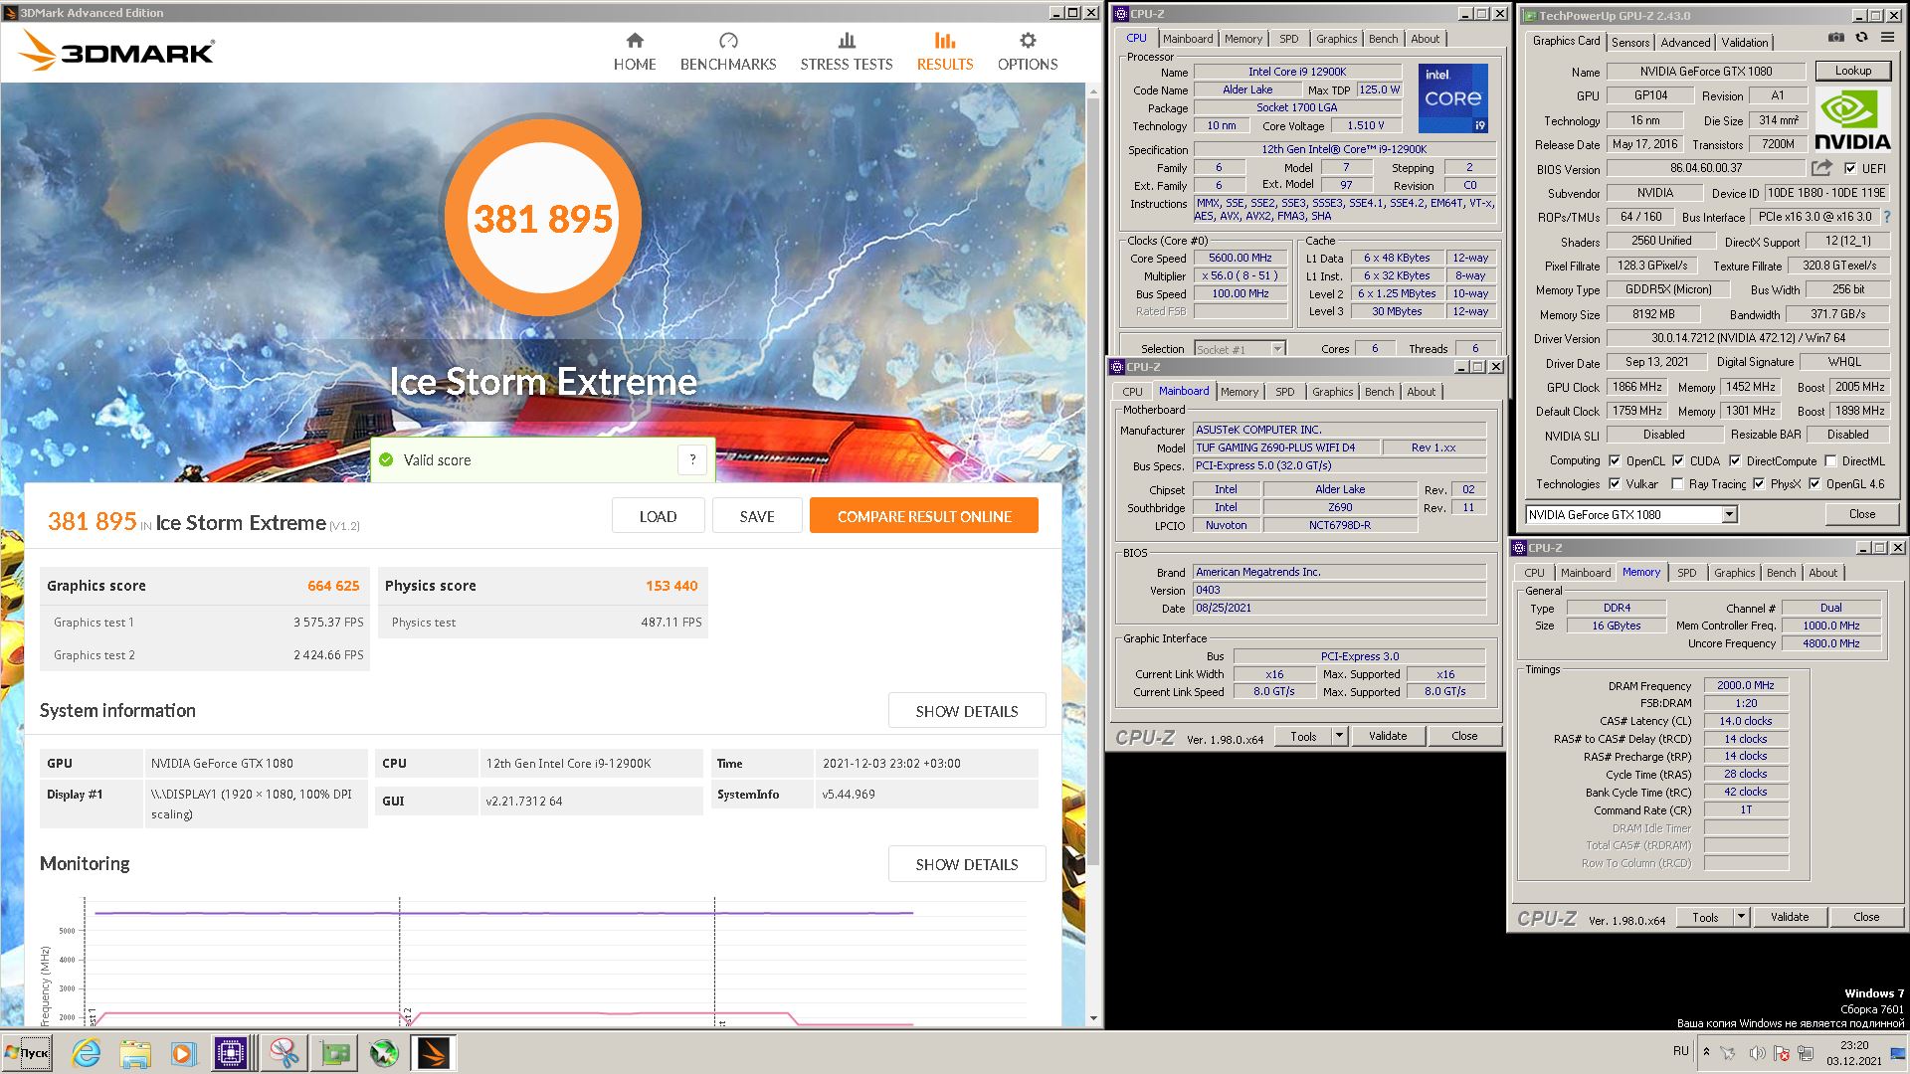Image resolution: width=1910 pixels, height=1074 pixels.
Task: Click Validate in the Mainboard CPU-Z window
Action: point(1388,736)
